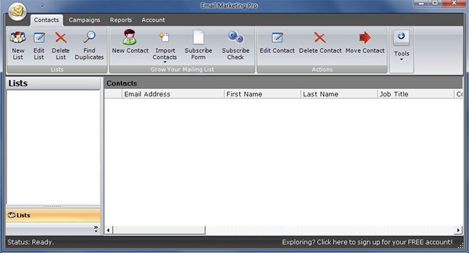
Task: Click the horizontal scrollbar right arrow
Action: tap(458, 230)
